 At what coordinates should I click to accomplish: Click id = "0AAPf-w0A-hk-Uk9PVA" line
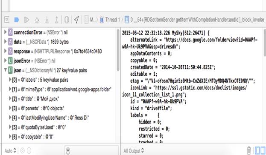158,101
